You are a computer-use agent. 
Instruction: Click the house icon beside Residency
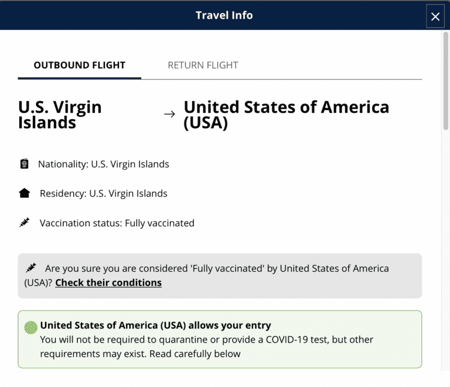[x=25, y=193]
